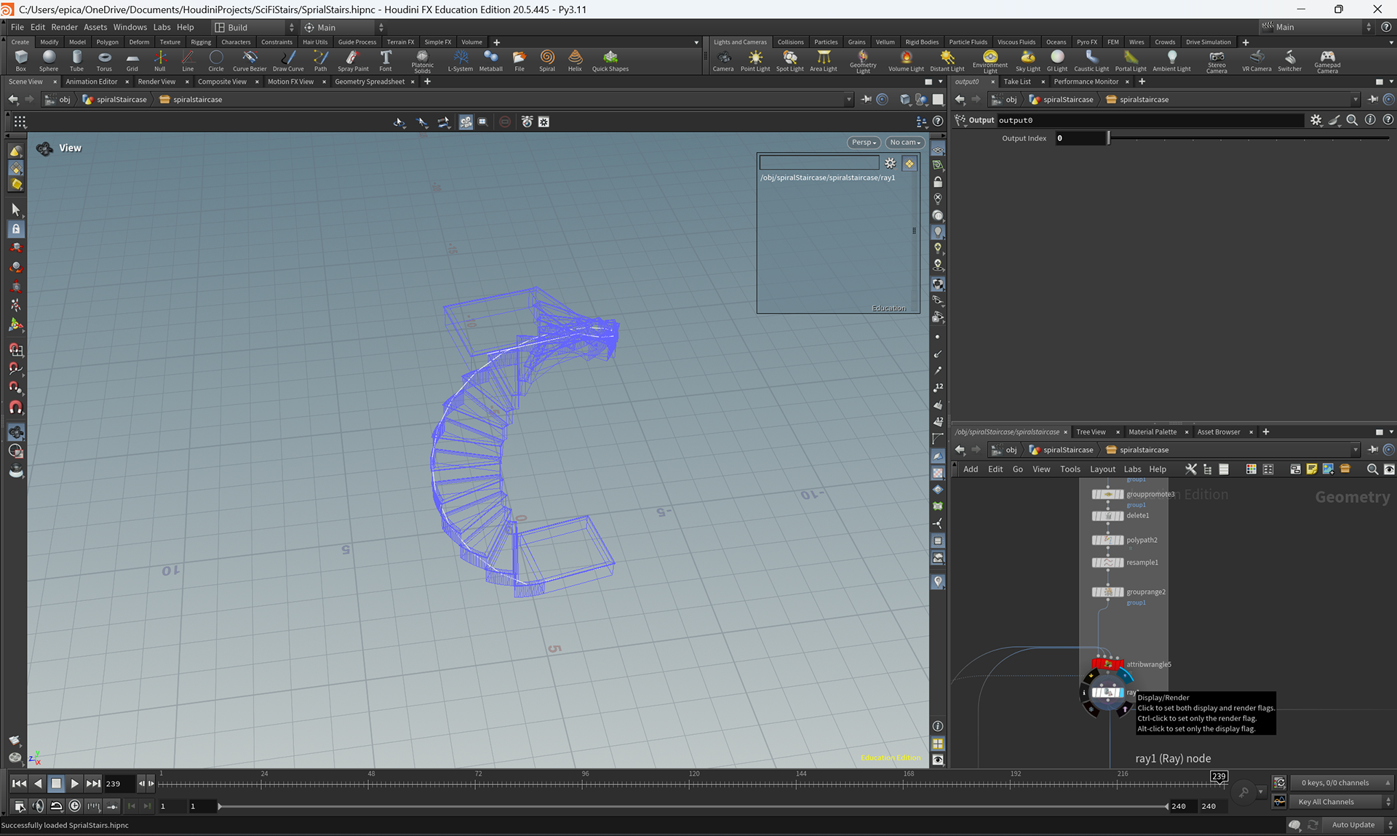Select the Platonic Solids tool
The height and width of the screenshot is (836, 1397).
[x=422, y=61]
